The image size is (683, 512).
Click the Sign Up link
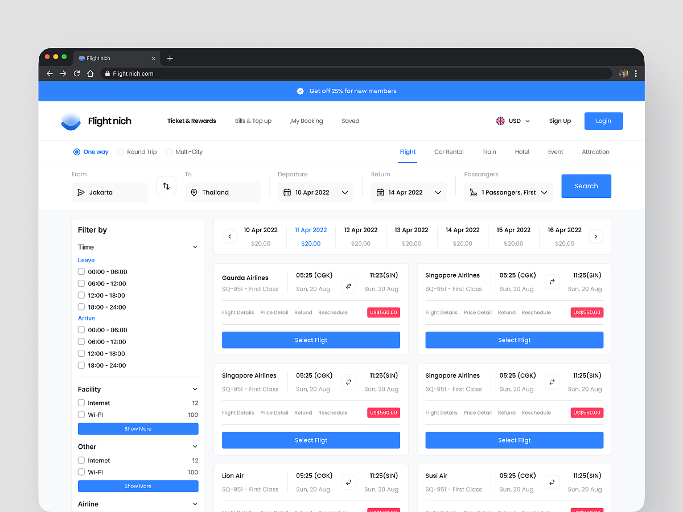click(560, 121)
